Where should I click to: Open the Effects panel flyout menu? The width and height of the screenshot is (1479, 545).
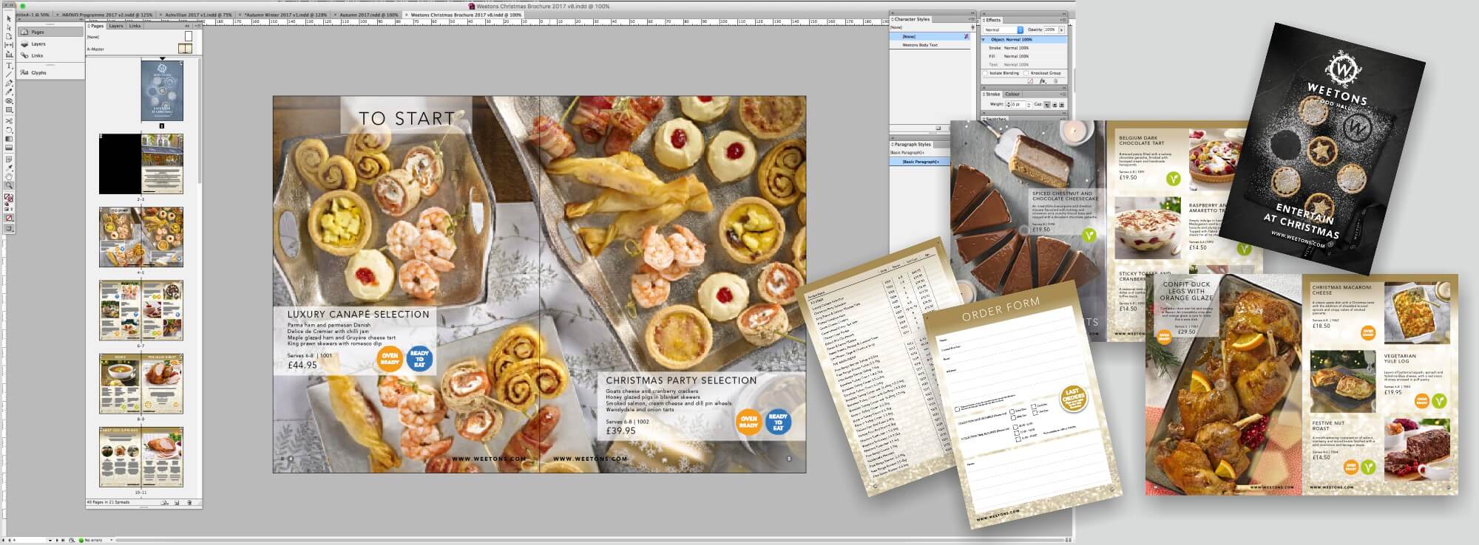pos(1063,20)
